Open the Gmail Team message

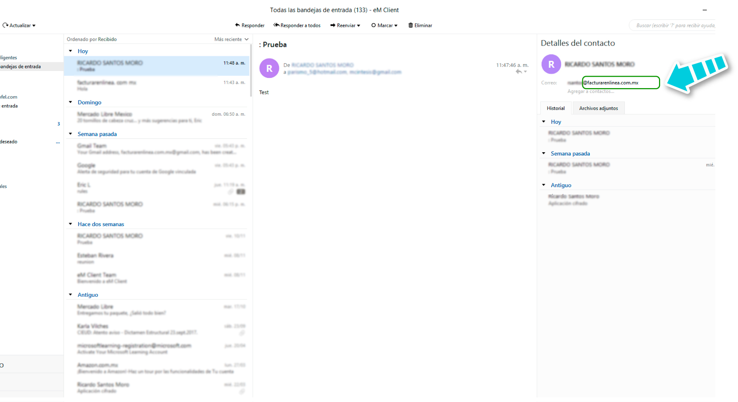[x=156, y=149]
